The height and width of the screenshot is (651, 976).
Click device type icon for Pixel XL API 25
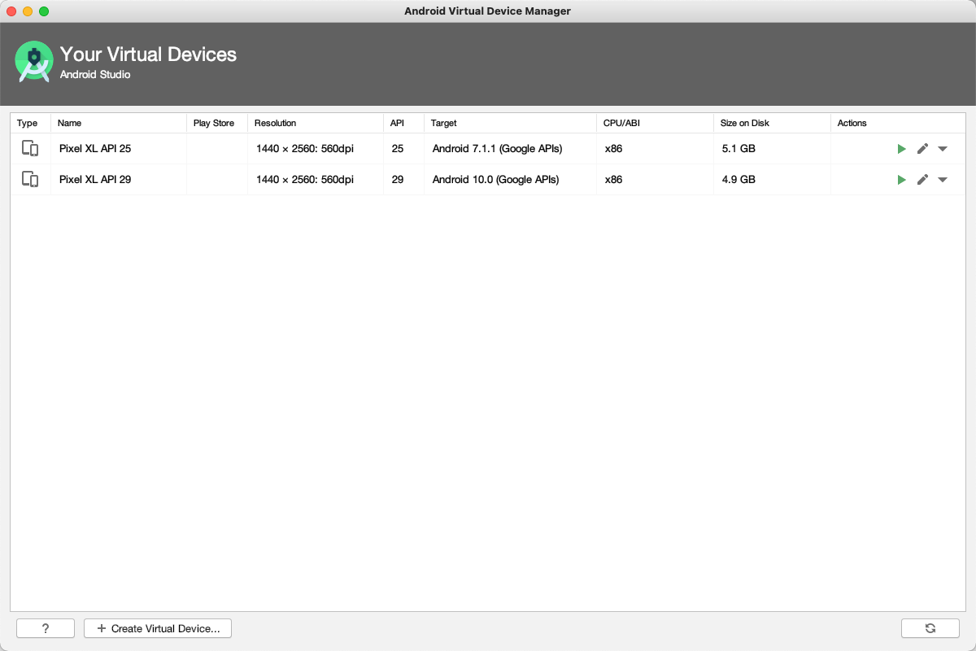coord(30,149)
